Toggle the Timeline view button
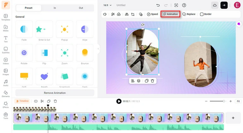This screenshot has width=243, height=133. [x=22, y=101]
